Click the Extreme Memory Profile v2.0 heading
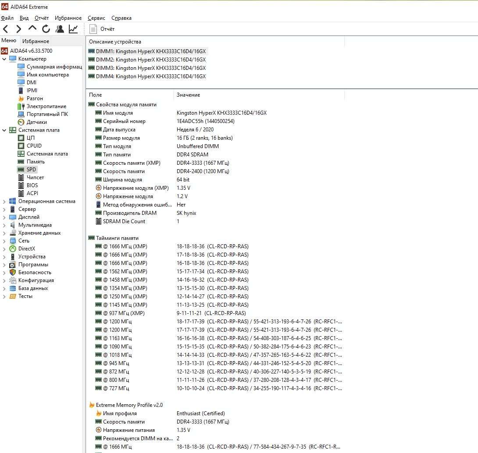 (129, 405)
